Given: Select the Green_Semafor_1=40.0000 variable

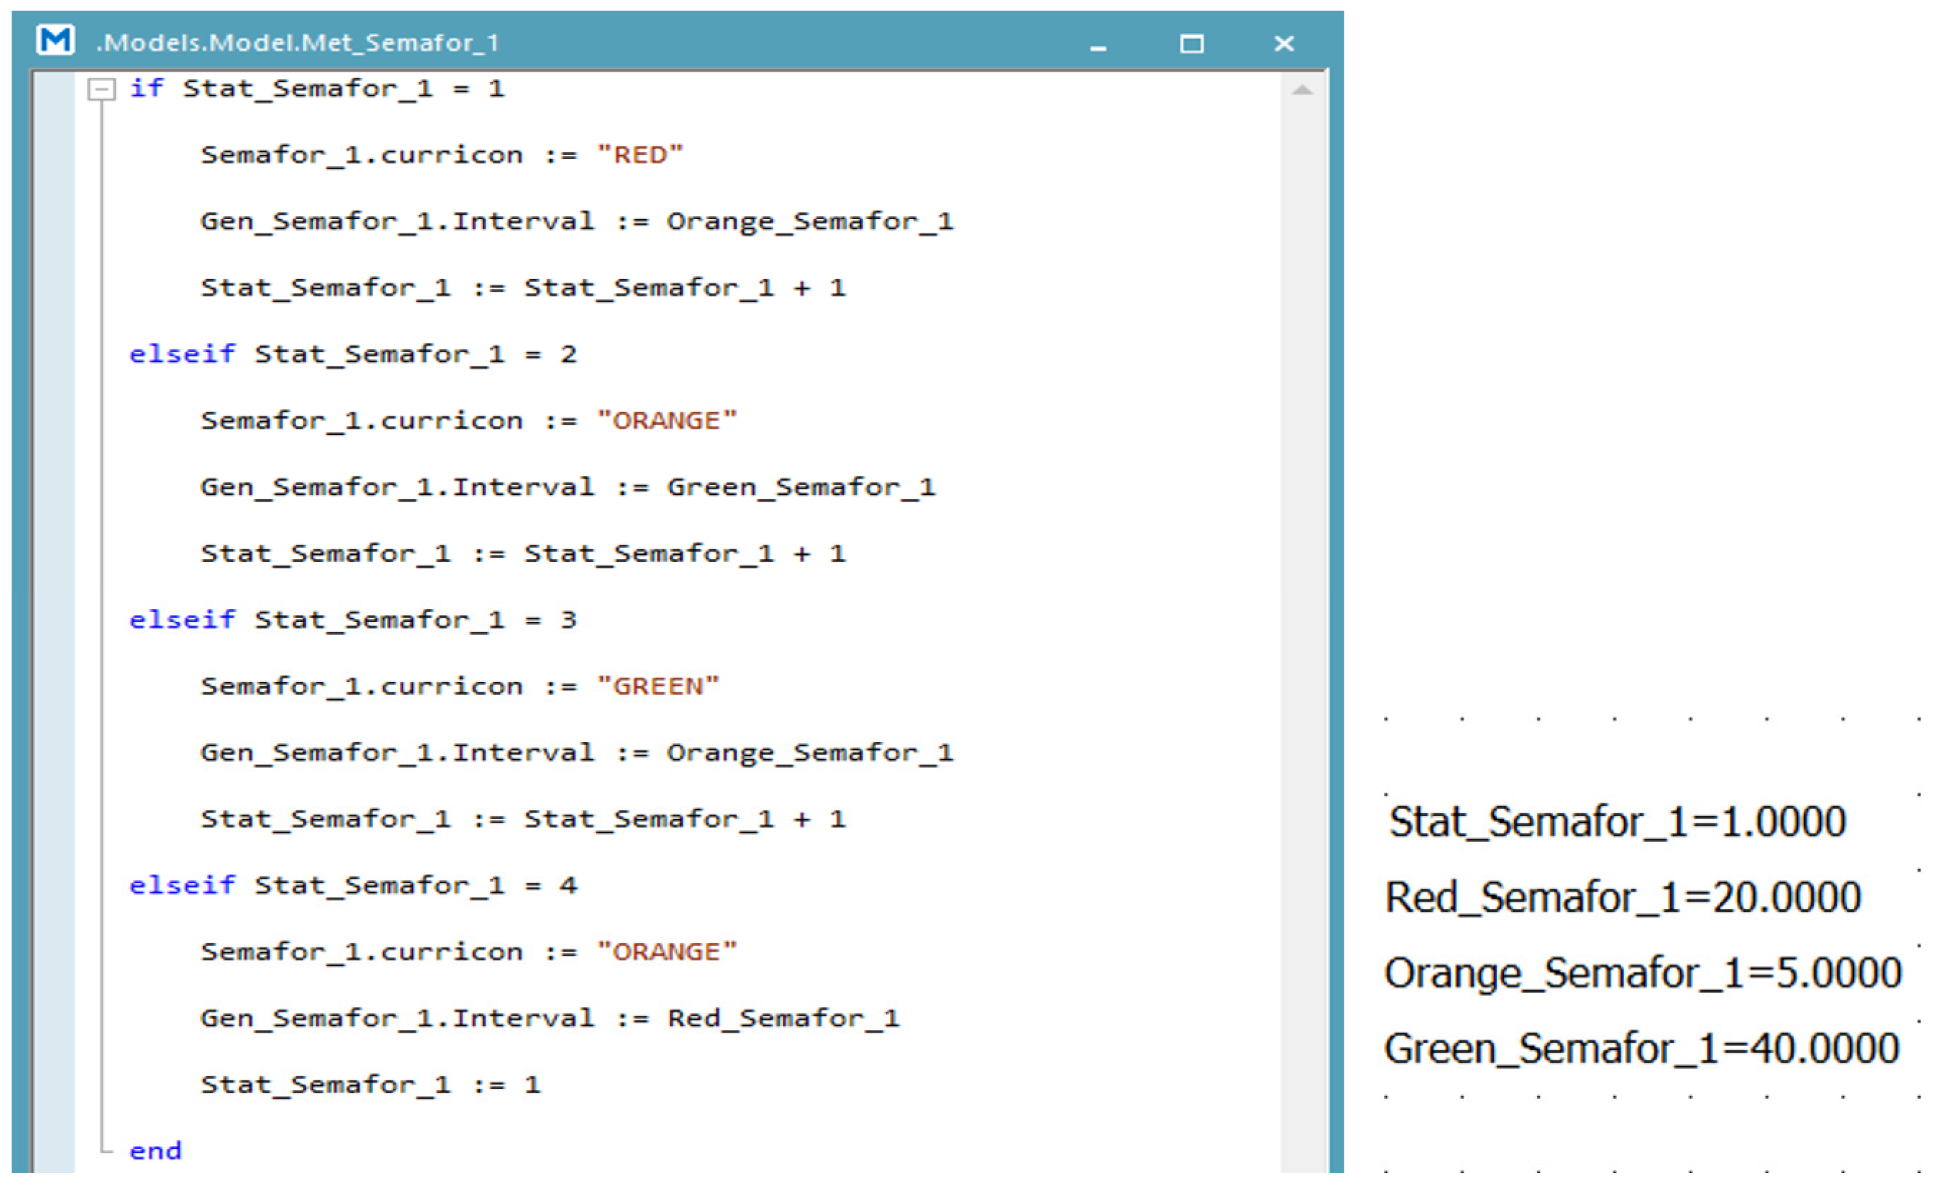Looking at the screenshot, I should tap(1641, 1048).
